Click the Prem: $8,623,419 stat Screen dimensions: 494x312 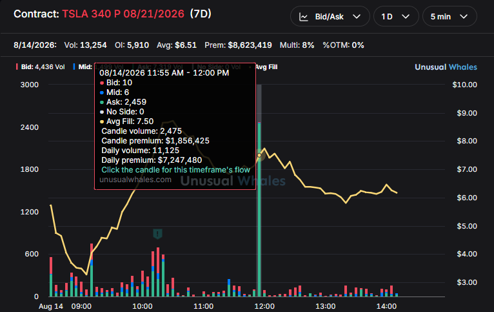(238, 45)
